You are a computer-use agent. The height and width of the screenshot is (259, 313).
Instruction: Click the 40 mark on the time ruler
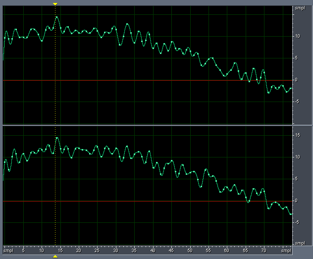(153, 251)
